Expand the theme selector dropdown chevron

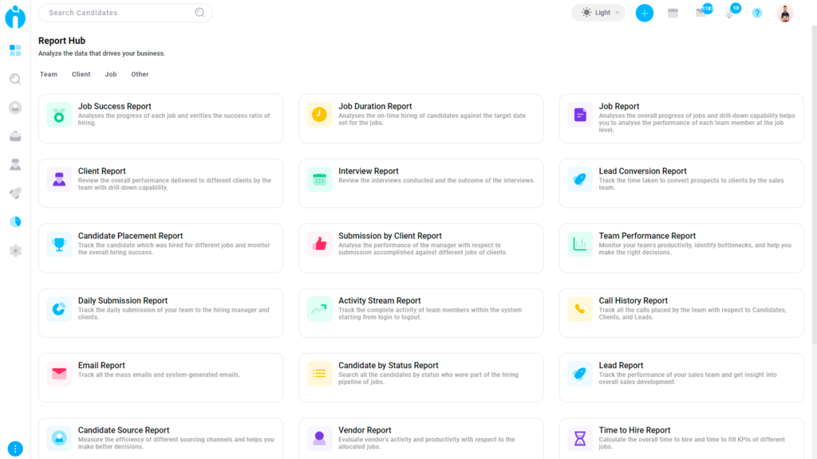[616, 12]
